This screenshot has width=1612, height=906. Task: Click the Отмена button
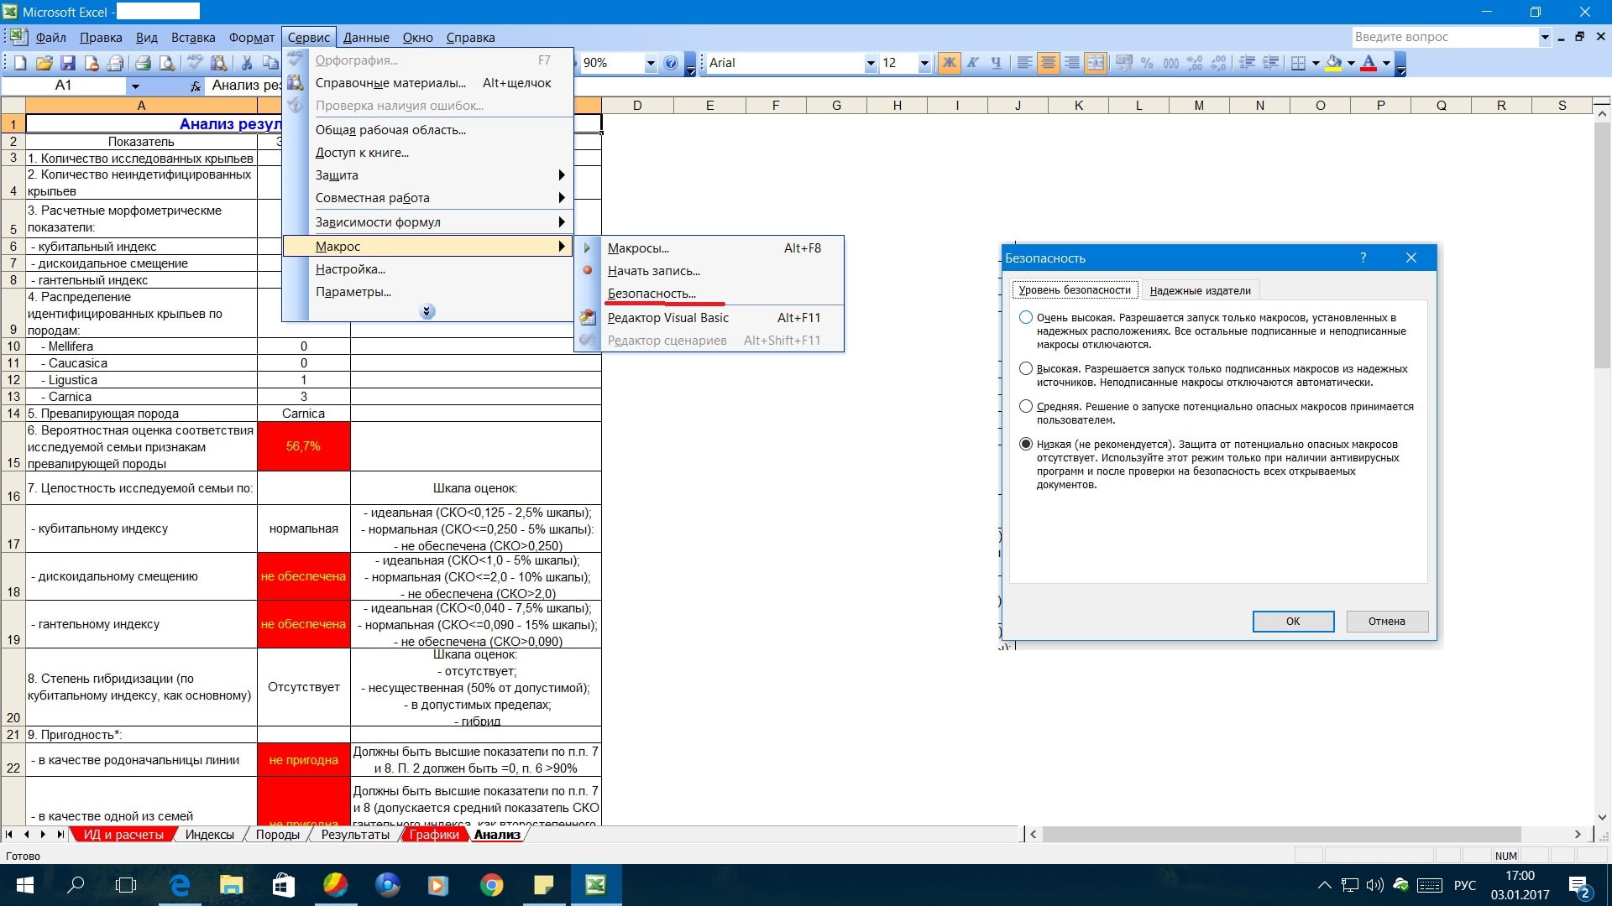1386,622
